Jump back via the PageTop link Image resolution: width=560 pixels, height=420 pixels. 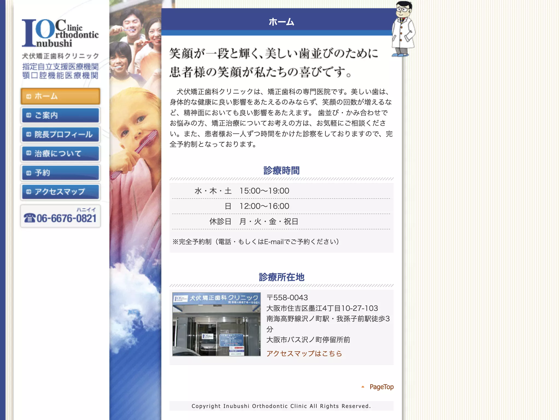click(381, 387)
